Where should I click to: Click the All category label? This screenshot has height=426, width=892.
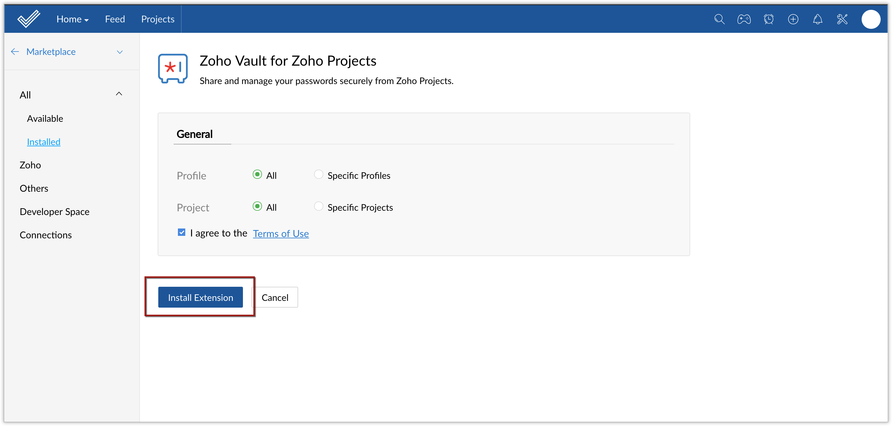(25, 95)
